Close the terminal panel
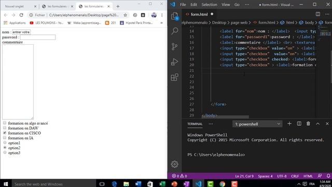The width and height of the screenshot is (332, 187). 327,124
